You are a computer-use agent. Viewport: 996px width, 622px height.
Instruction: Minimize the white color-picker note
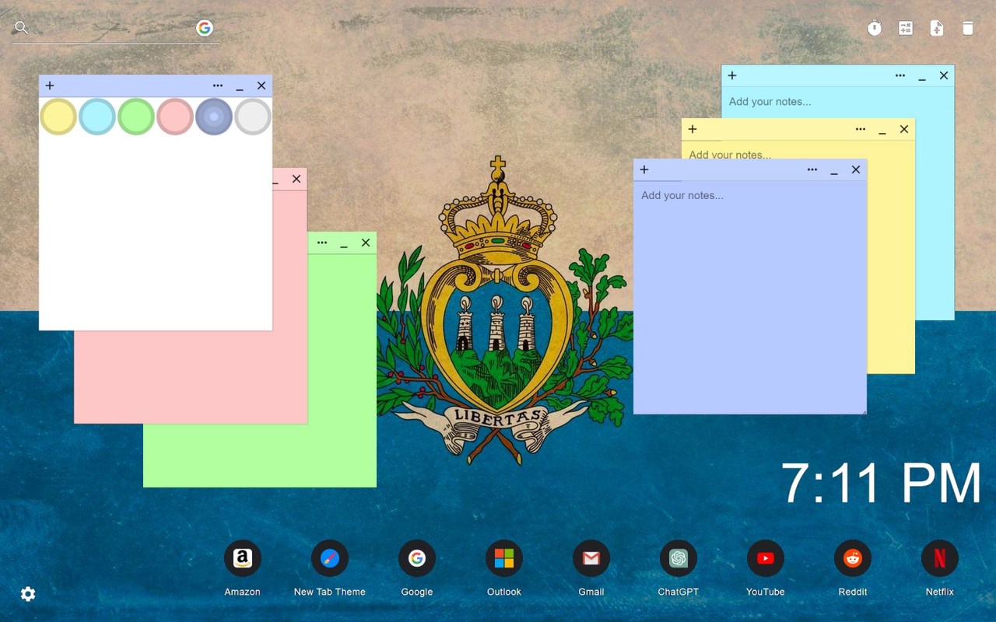pyautogui.click(x=240, y=86)
